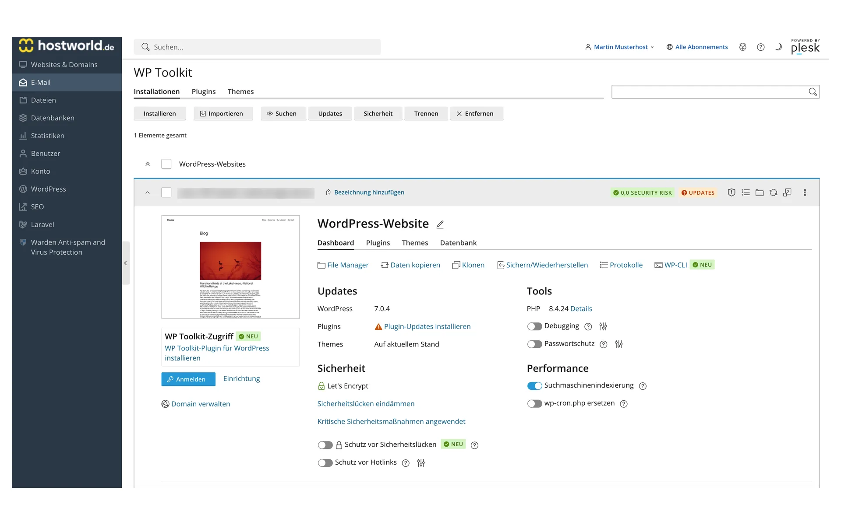Check the WordPress-Websites select-all checkbox

[166, 164]
